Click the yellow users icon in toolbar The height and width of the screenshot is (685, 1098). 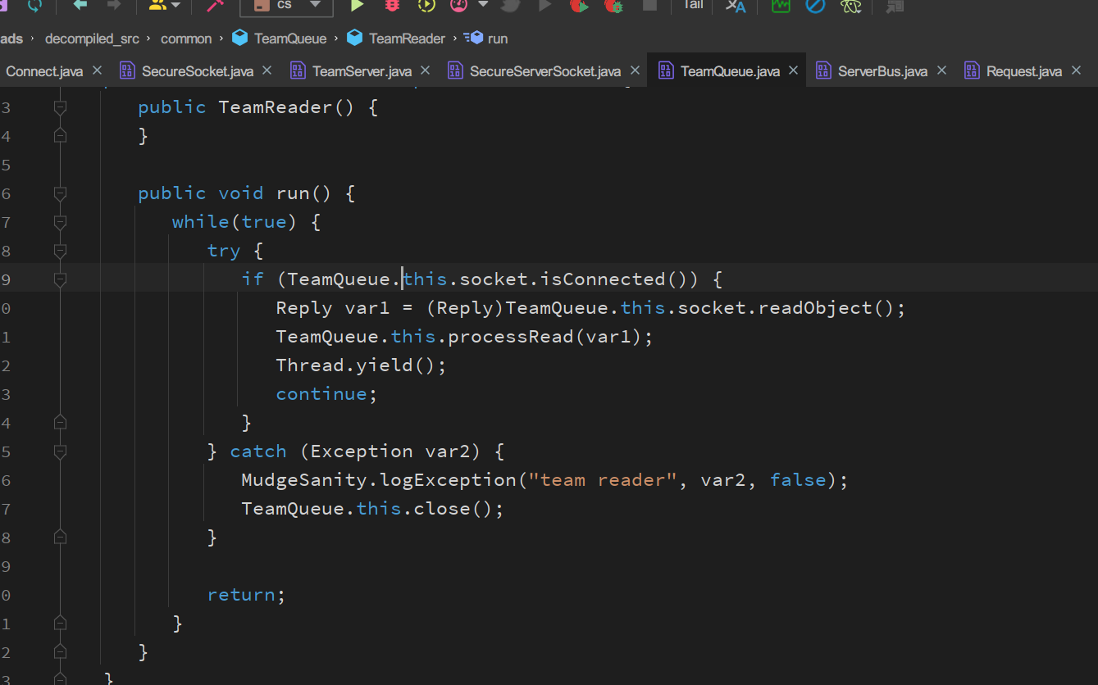coord(157,5)
